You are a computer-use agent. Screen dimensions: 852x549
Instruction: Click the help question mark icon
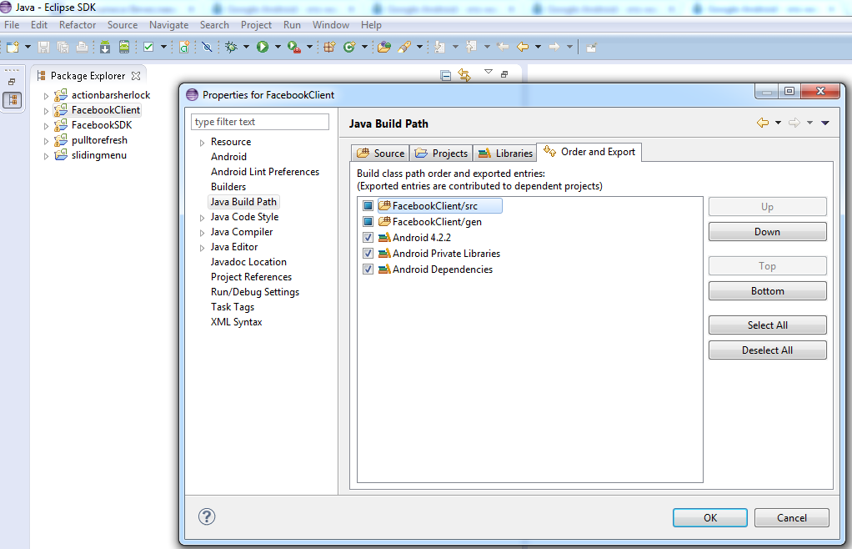pyautogui.click(x=207, y=516)
